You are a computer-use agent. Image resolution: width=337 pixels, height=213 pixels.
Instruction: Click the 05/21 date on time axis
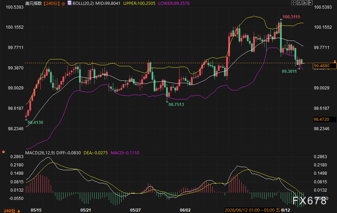click(86, 210)
